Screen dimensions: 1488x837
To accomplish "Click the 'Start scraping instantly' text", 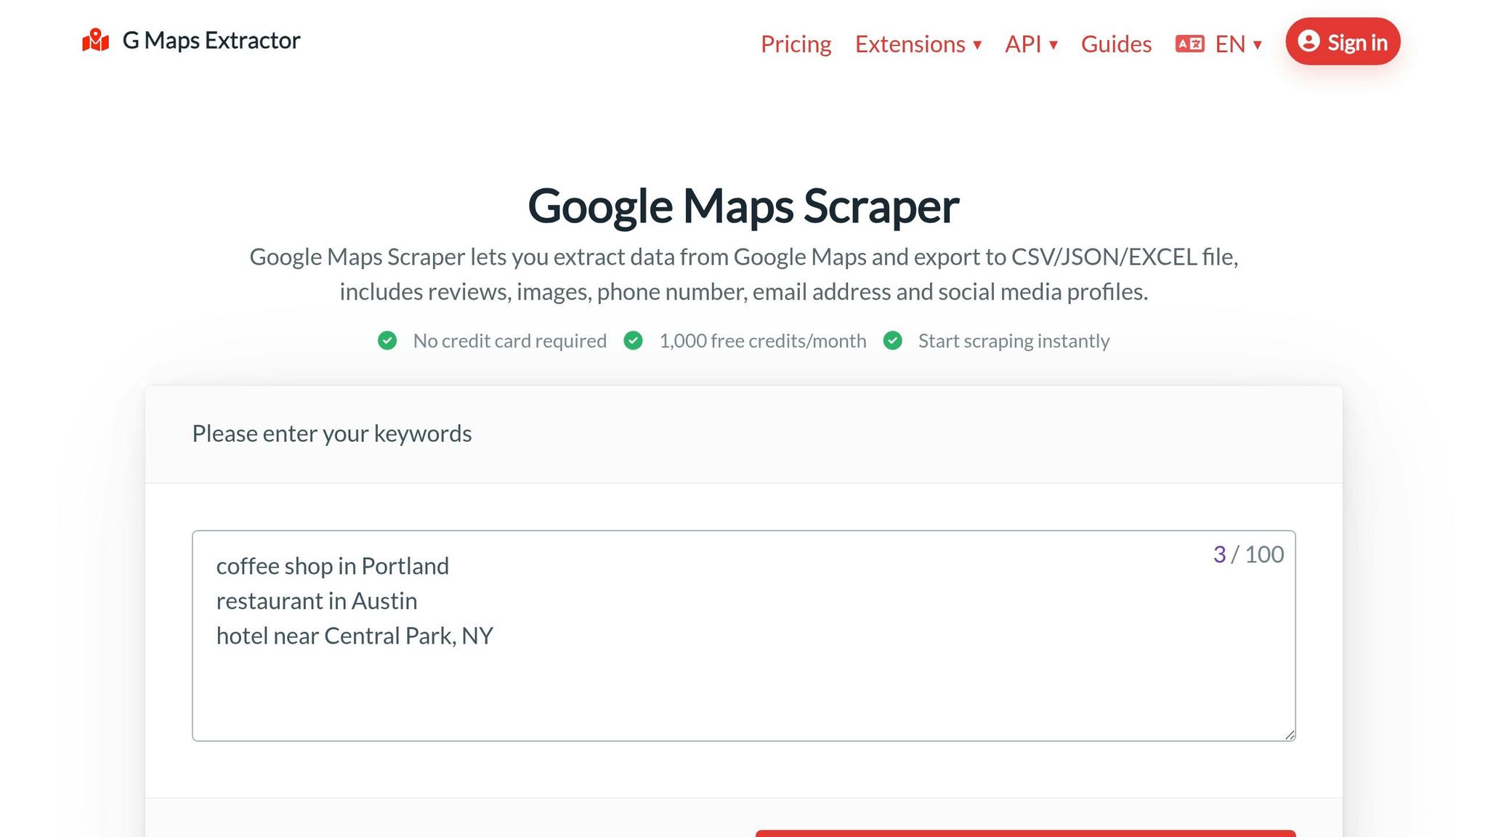I will click(1014, 341).
